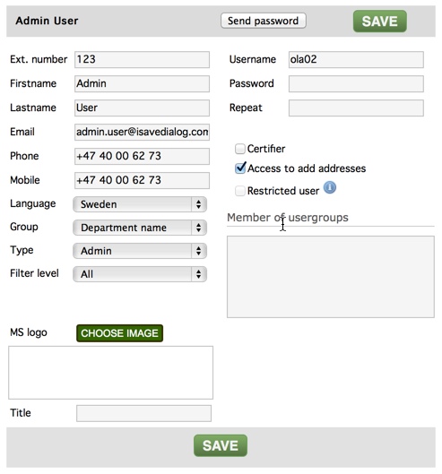Click the Restricted user info icon
Viewport: 442px width, 474px height.
coord(330,188)
